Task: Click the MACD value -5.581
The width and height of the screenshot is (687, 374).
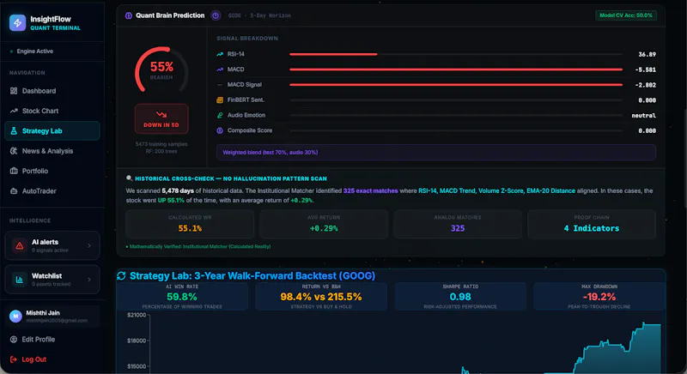Action: click(x=646, y=70)
